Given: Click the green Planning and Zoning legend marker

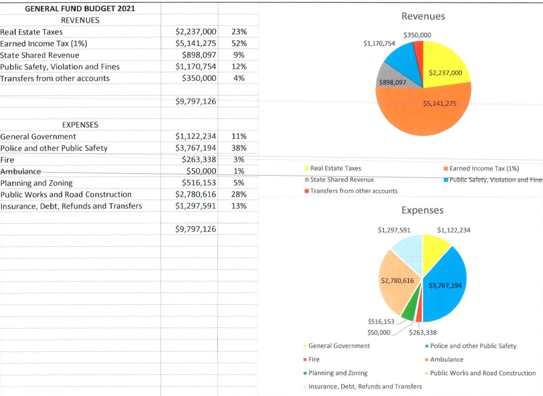Looking at the screenshot, I should pos(305,373).
